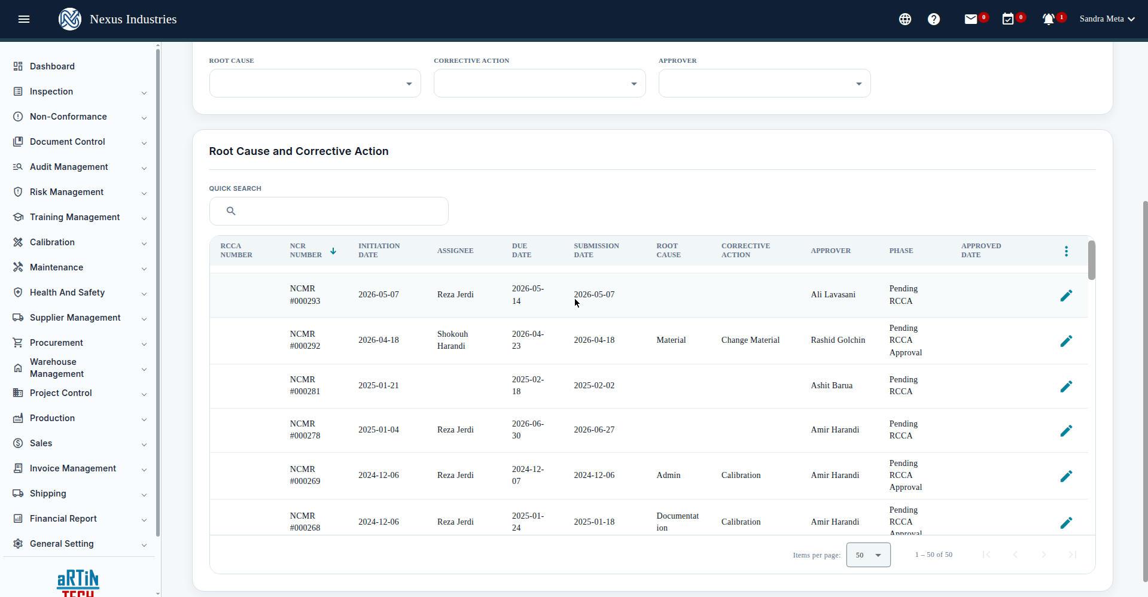Screen dimensions: 1148x597
Task: Open the Root Cause dropdown filter
Action: point(315,83)
